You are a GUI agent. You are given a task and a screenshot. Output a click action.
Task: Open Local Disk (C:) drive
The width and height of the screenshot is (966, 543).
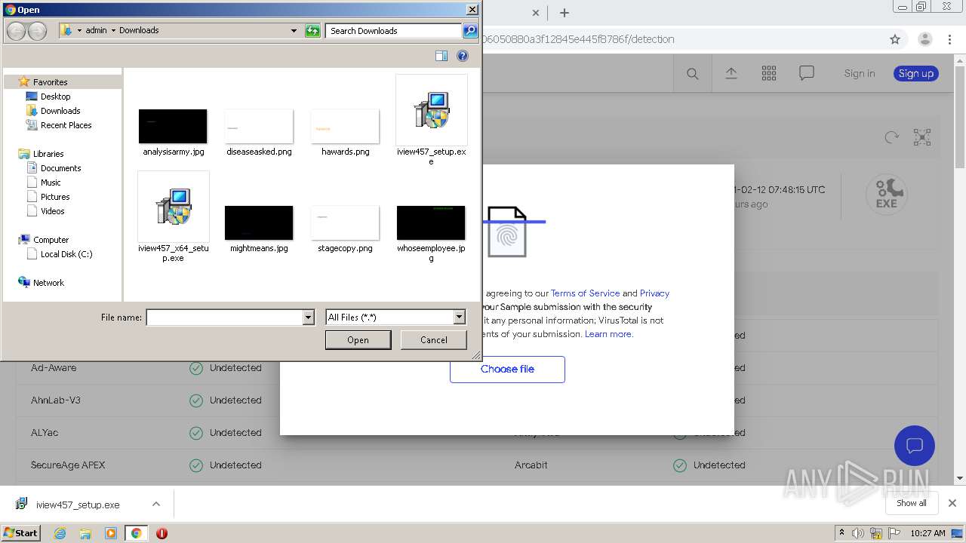coord(66,254)
